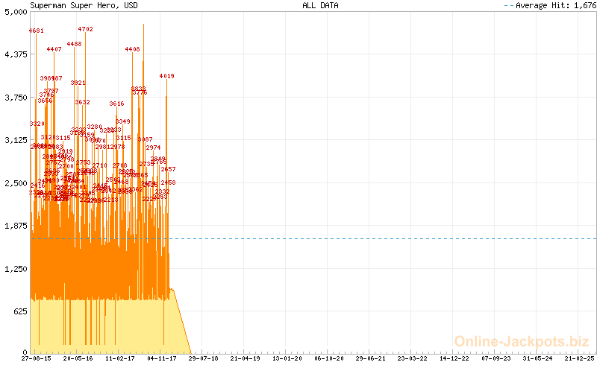
Task: Select the 4,375 y-axis label
Action: [x=16, y=54]
